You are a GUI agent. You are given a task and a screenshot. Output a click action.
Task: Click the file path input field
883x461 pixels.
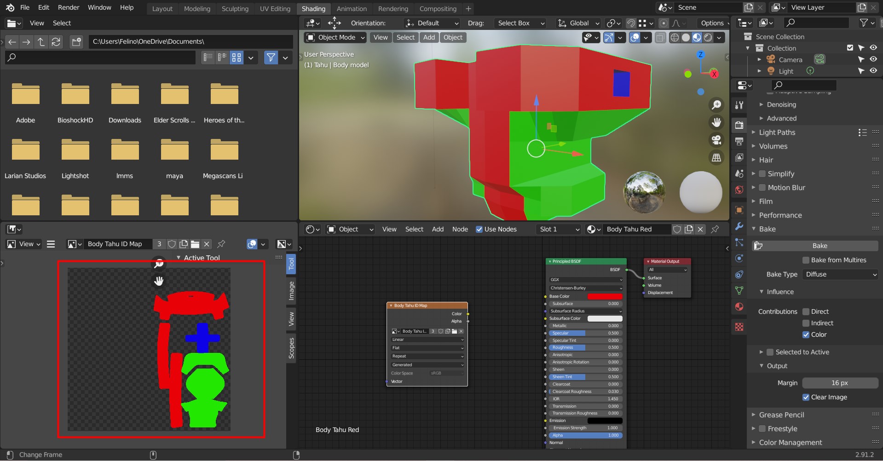(x=190, y=41)
